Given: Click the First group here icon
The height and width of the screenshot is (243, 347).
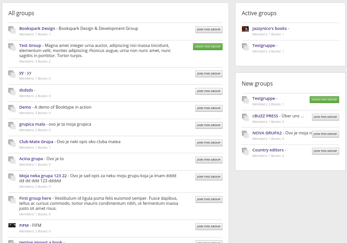Looking at the screenshot, I should tap(12, 200).
